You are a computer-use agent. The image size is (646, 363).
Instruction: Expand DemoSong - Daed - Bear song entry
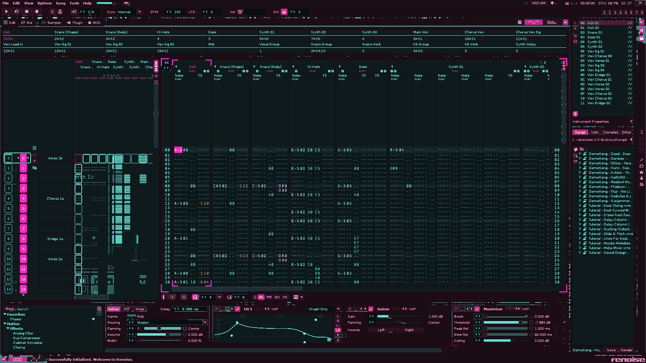[x=580, y=154]
